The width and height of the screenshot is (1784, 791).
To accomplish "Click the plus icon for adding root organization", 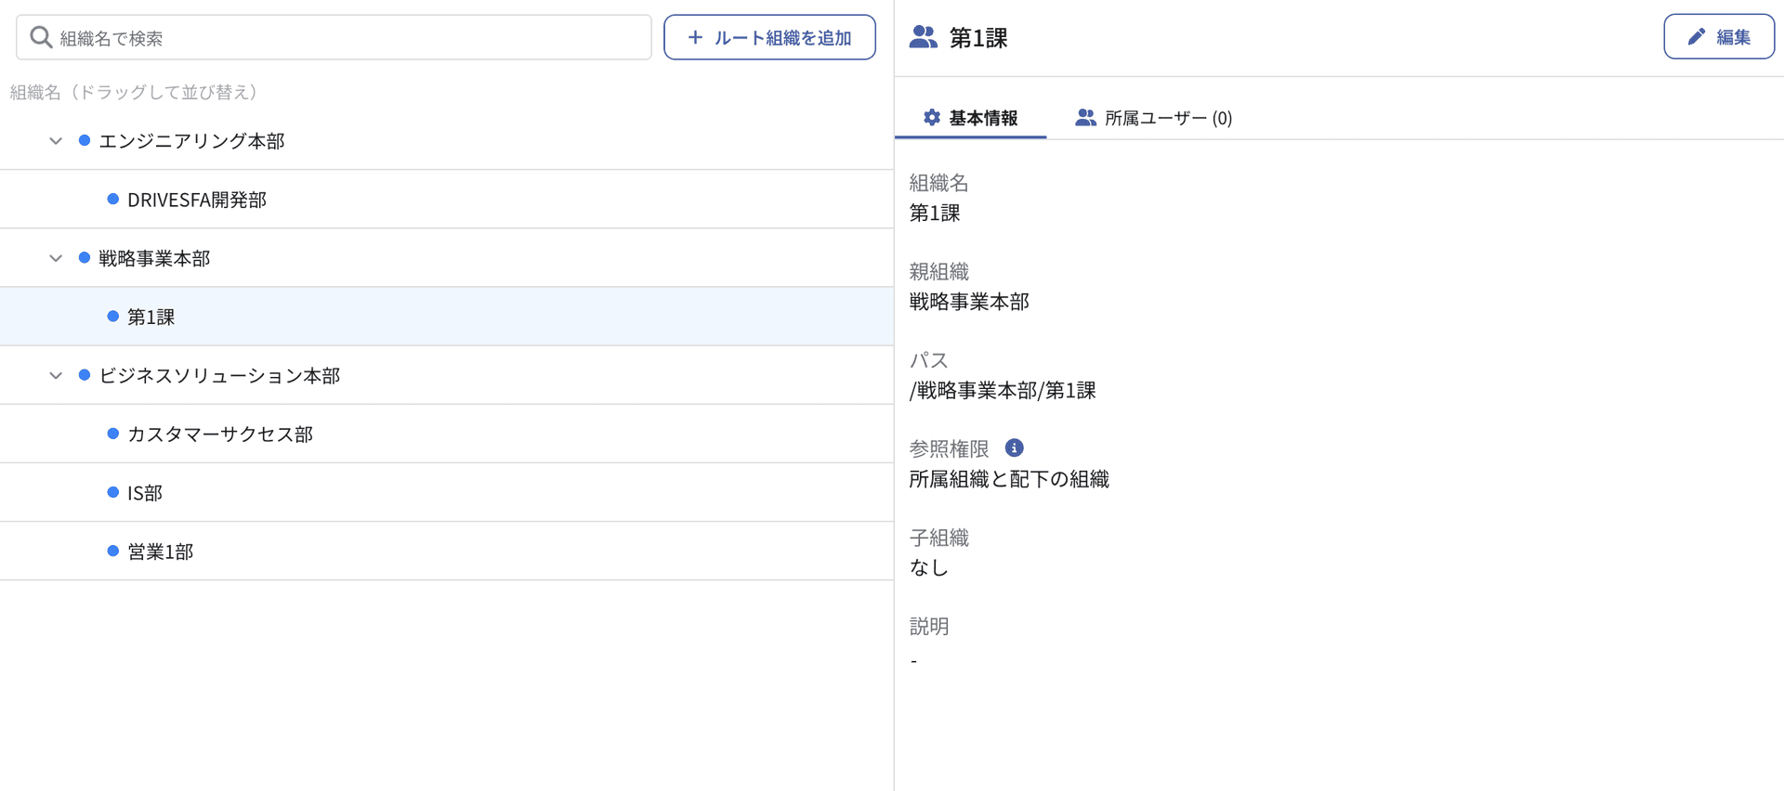I will 695,37.
